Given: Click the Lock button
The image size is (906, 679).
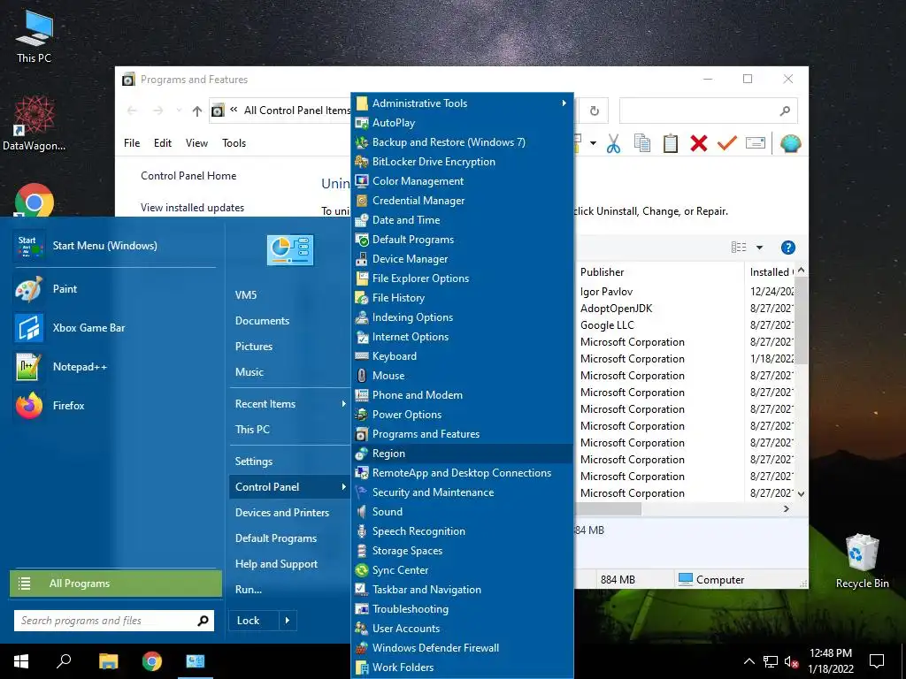Looking at the screenshot, I should pyautogui.click(x=254, y=621).
